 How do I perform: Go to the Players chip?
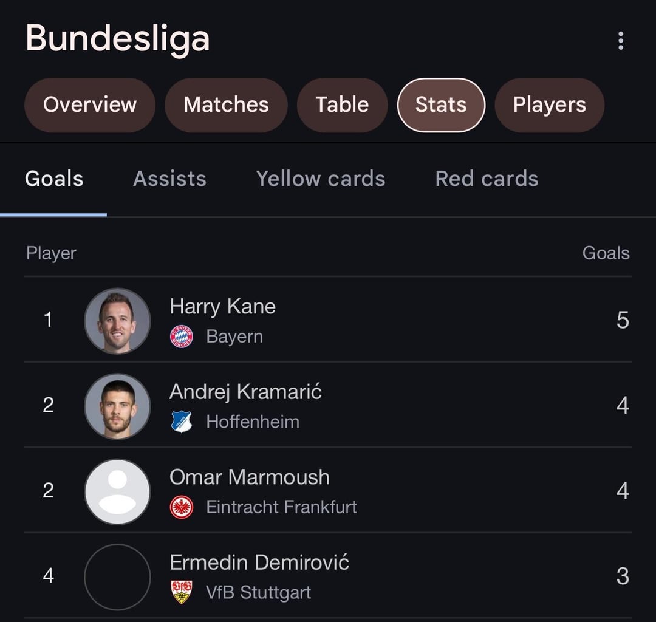[x=549, y=105]
